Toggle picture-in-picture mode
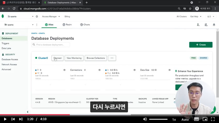 [x=205, y=119]
